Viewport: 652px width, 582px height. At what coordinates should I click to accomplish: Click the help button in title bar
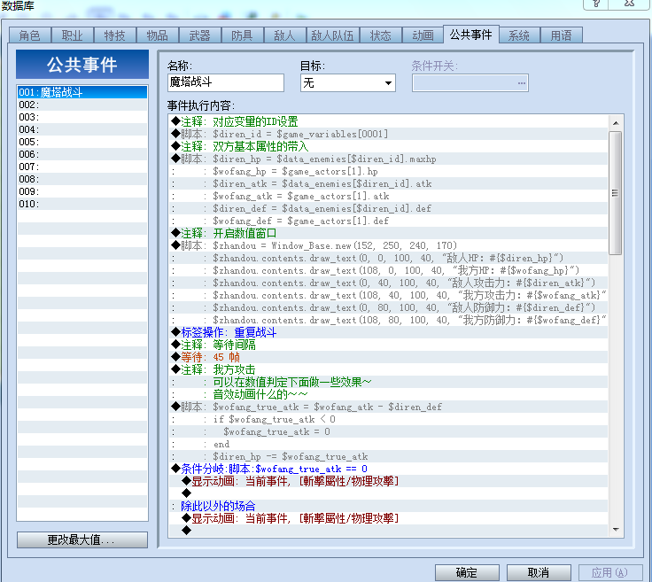pyautogui.click(x=596, y=4)
